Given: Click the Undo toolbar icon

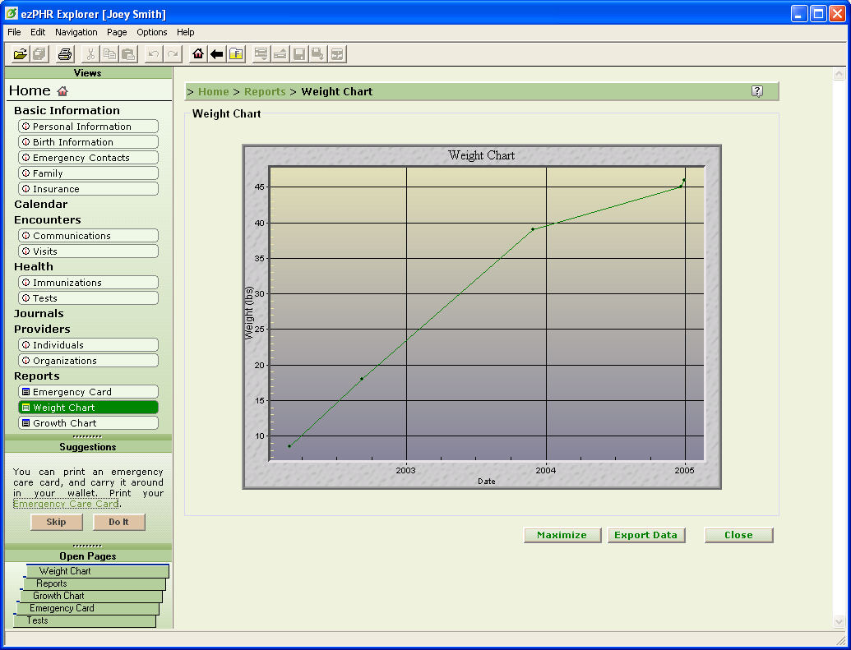Looking at the screenshot, I should 154,53.
